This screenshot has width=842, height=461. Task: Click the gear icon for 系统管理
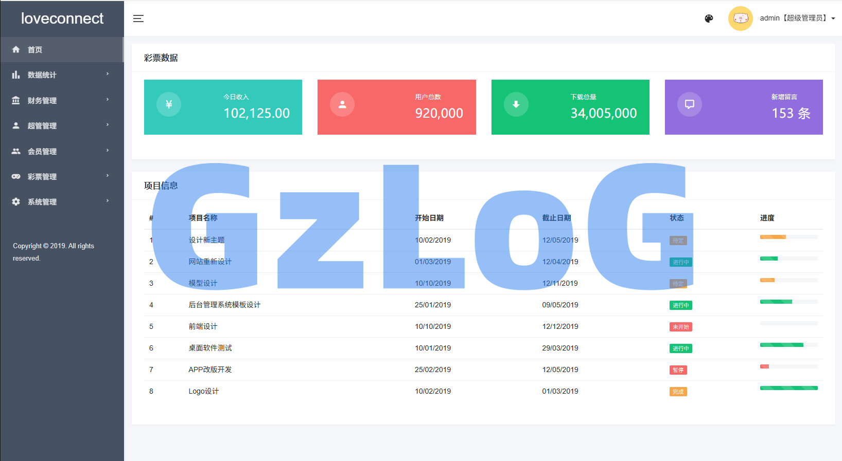click(16, 202)
